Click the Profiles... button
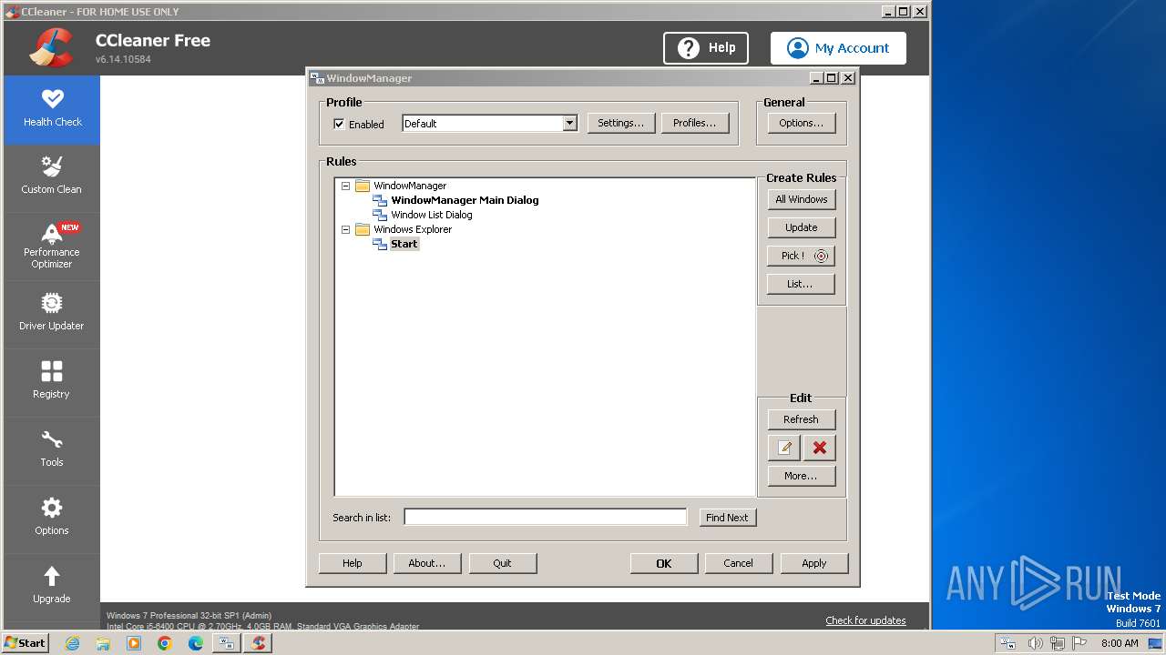 (x=695, y=123)
